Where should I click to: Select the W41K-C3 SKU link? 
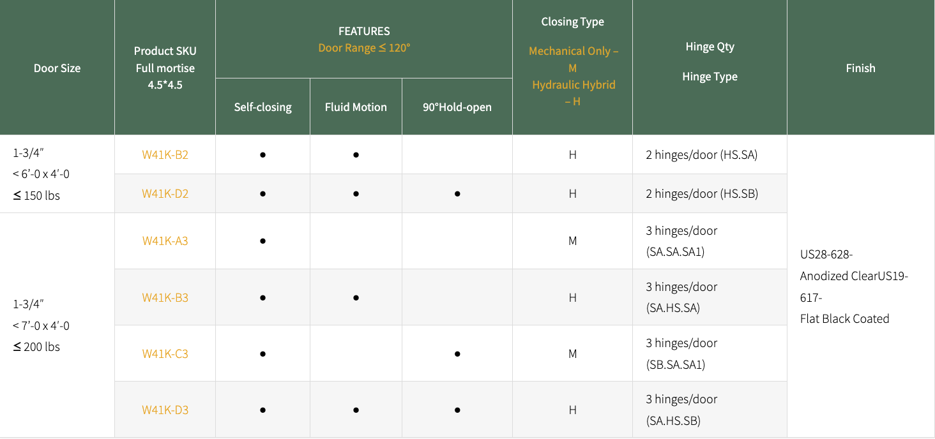click(165, 353)
